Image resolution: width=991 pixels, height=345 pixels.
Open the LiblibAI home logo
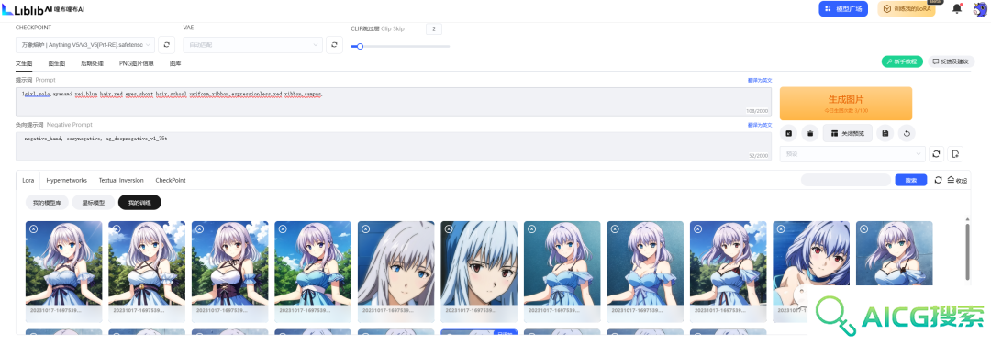coord(43,8)
